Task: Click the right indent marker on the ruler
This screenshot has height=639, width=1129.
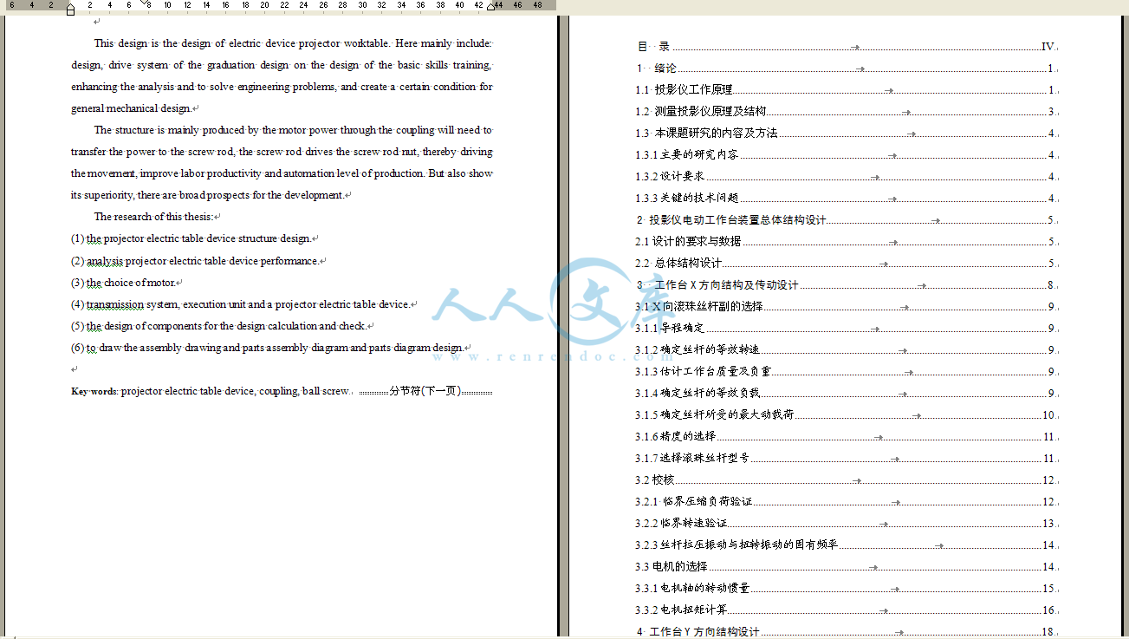Action: (491, 7)
